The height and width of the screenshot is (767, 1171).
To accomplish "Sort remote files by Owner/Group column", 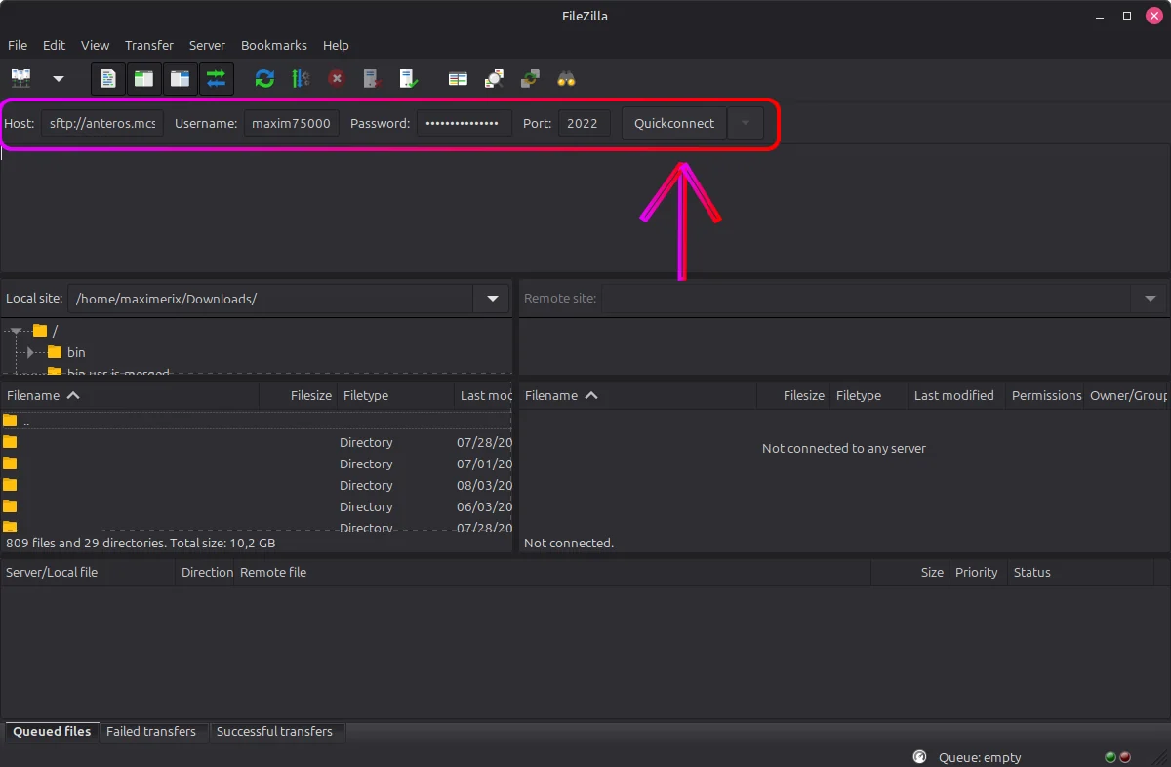I will pos(1128,395).
